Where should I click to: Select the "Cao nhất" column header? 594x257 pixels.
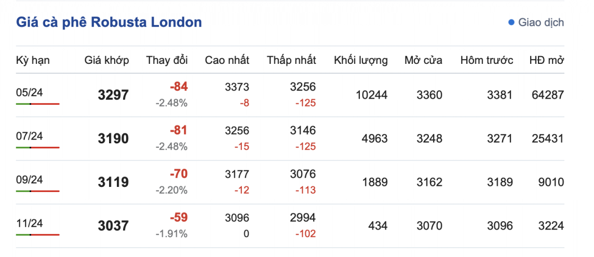pos(227,60)
